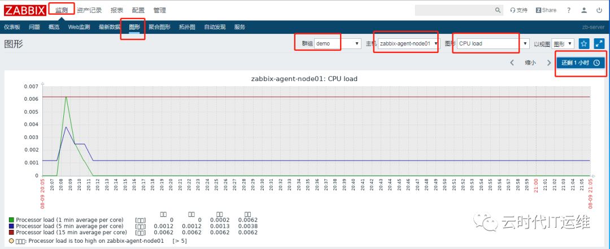Open the 1 小时 time selector button

coord(581,63)
